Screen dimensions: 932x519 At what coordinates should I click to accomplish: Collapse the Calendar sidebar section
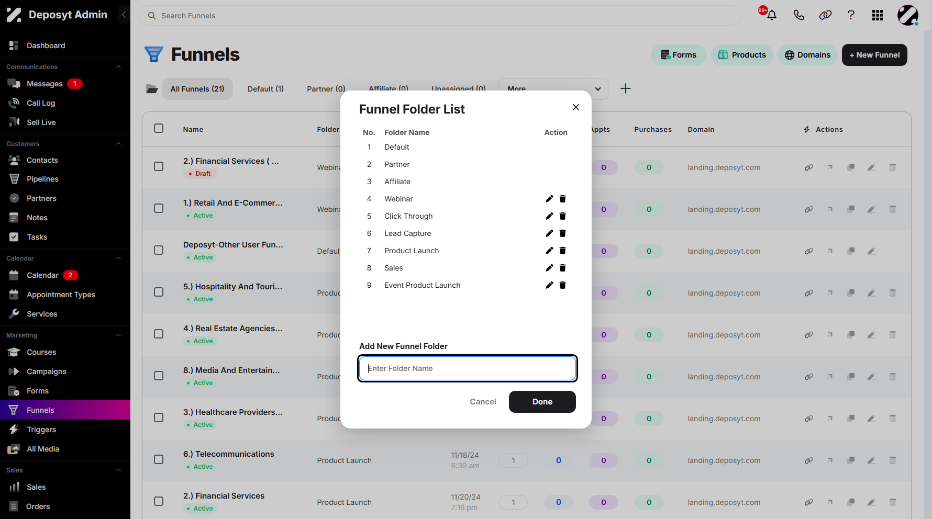pos(118,258)
